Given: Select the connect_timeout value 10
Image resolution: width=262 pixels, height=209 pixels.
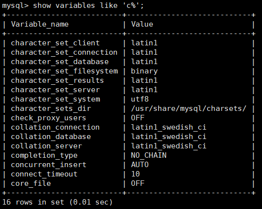Looking at the screenshot, I should point(135,174).
